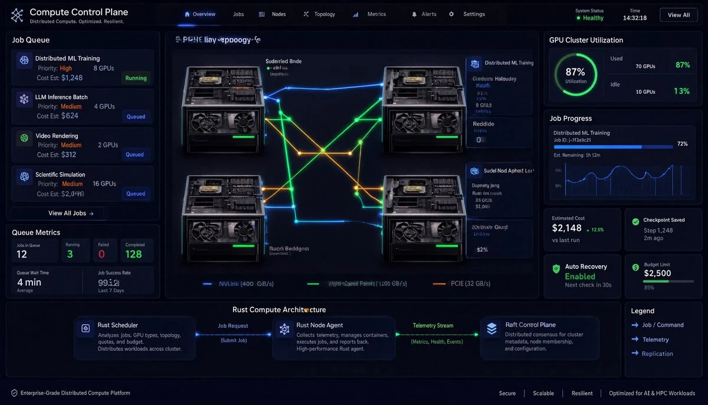Open the Alerts tab
Image resolution: width=708 pixels, height=405 pixels.
pos(424,14)
